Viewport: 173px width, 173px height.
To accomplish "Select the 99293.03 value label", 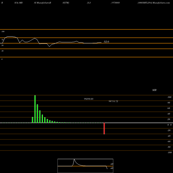I will (89, 99).
